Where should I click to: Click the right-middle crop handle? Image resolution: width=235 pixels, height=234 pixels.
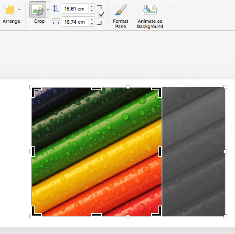click(x=160, y=152)
